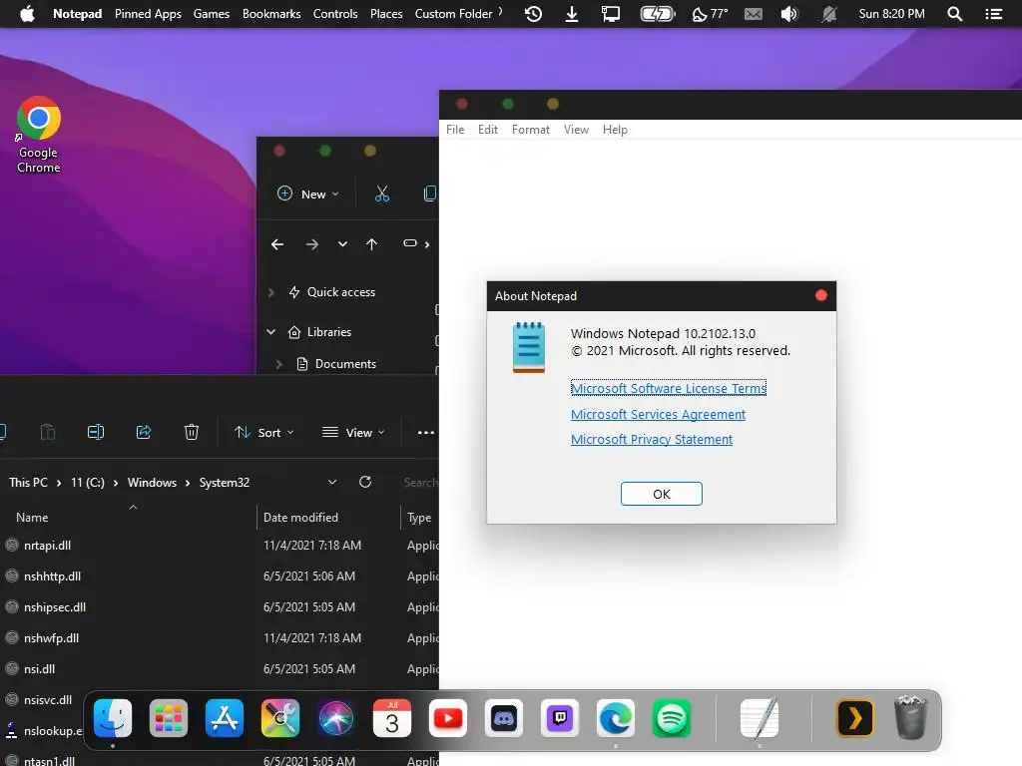Open the Plex dock icon

coord(854,718)
